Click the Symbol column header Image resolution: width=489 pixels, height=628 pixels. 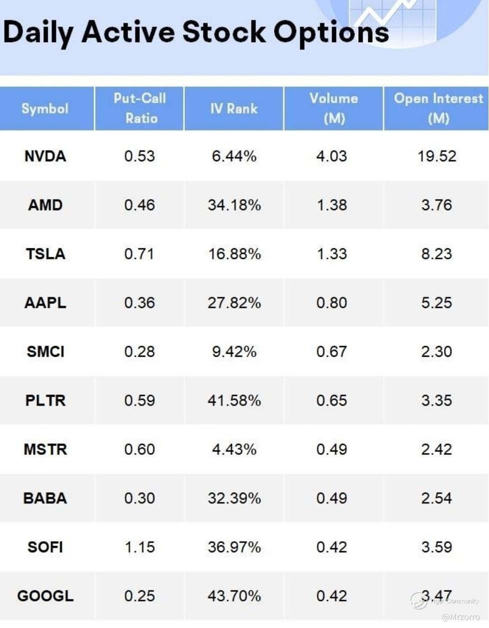[45, 108]
